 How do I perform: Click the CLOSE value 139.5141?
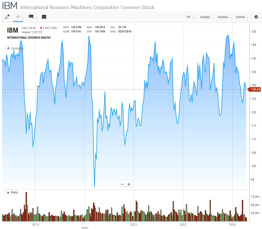pyautogui.click(x=76, y=32)
